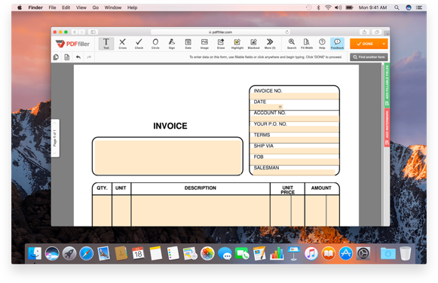Insert a date with the Date tool
This screenshot has width=438, height=283.
[x=188, y=44]
